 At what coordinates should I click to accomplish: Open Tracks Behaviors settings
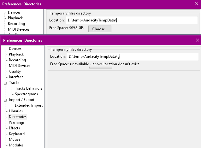click(28, 88)
